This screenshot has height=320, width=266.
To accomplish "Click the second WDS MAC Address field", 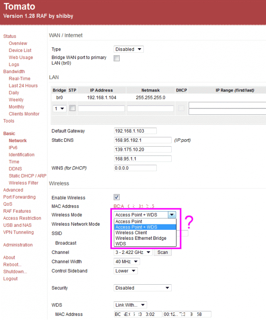I will (x=187, y=314).
